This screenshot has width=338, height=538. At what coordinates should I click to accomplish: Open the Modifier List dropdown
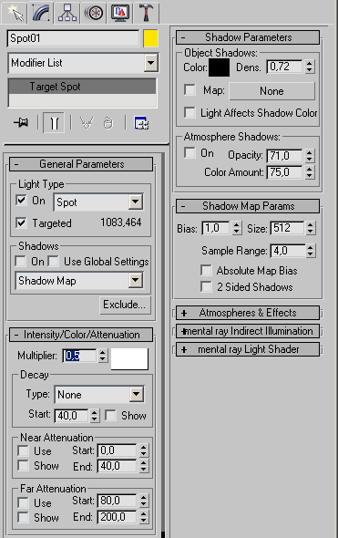[151, 63]
